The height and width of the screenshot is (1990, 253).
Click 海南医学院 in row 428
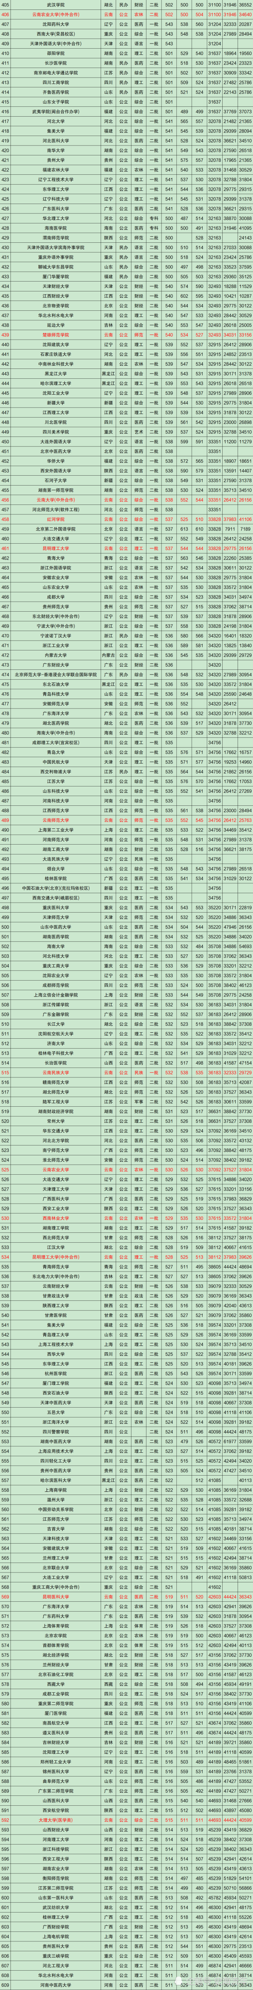(x=56, y=227)
